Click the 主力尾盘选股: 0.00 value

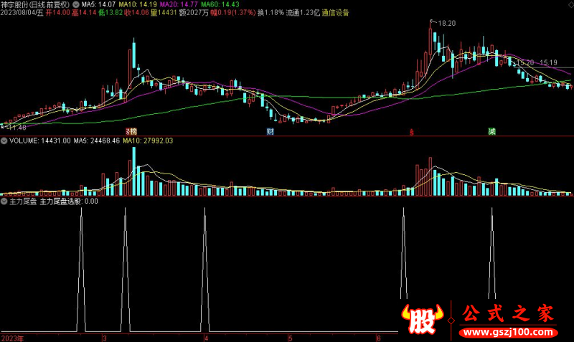tap(69, 201)
